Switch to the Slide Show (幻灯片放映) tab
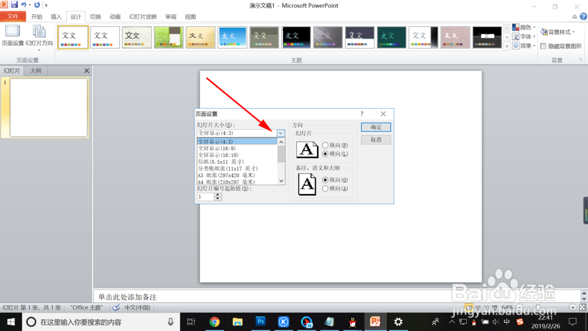The width and height of the screenshot is (588, 331). tap(143, 16)
